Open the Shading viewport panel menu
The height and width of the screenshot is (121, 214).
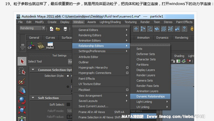coord(179,56)
